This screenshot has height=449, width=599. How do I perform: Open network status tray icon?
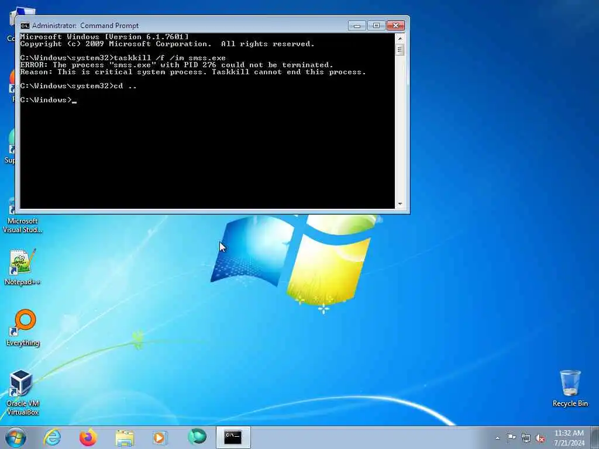[526, 438]
